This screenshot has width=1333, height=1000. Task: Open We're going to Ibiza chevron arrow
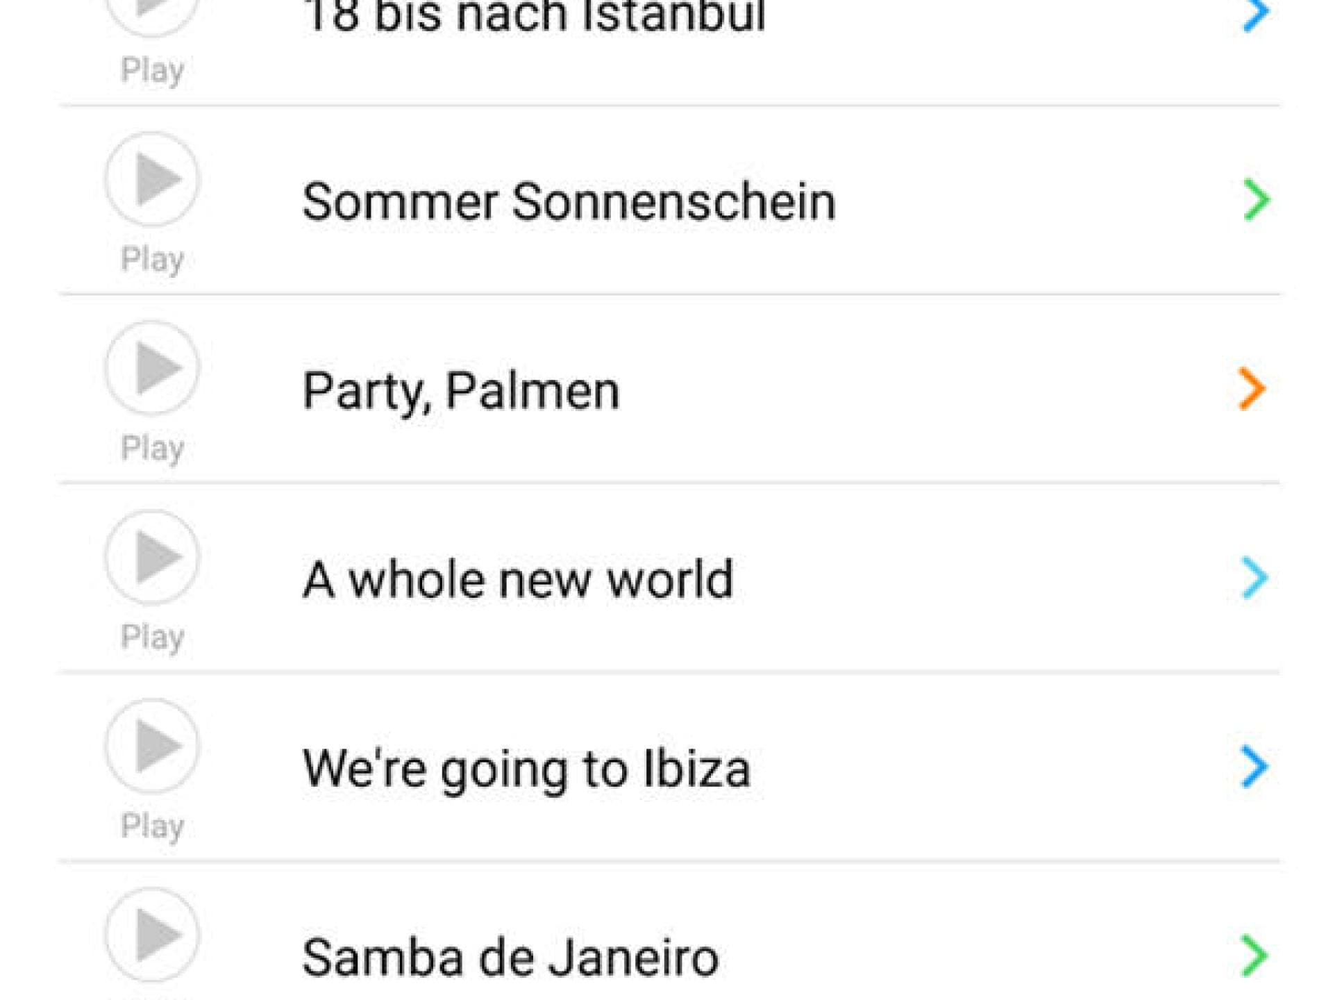coord(1254,767)
